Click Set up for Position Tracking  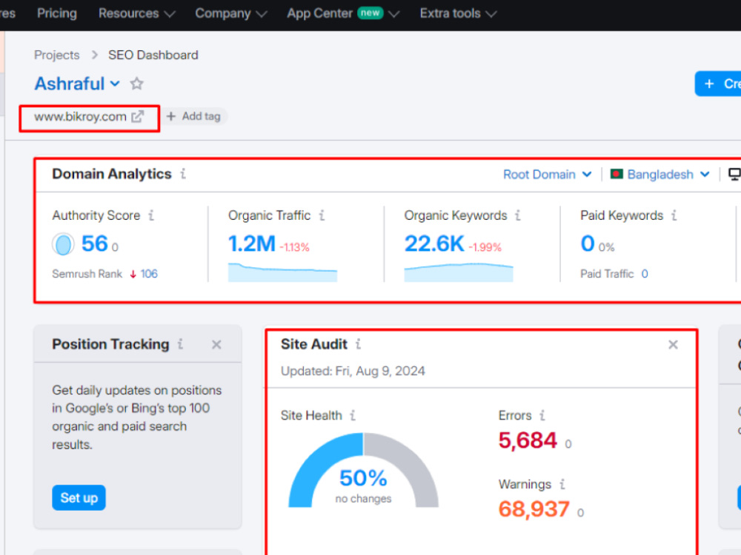tap(79, 497)
